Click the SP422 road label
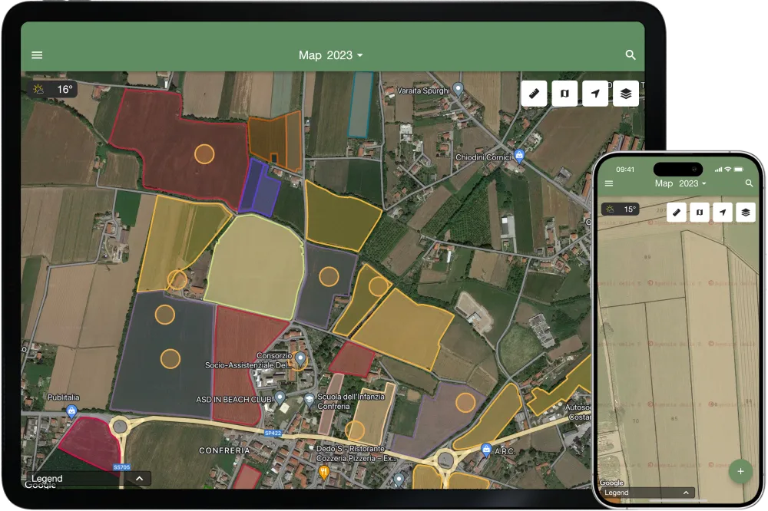Screen dimensions: 768x511 (273, 434)
